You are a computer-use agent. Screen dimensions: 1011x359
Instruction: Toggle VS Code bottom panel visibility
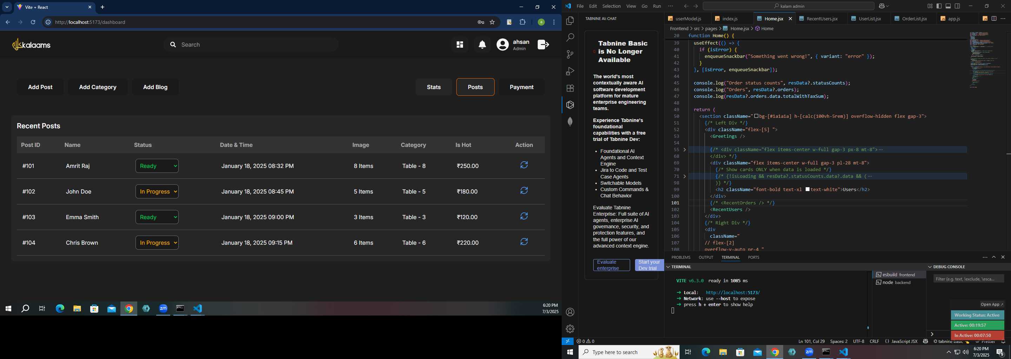click(948, 6)
